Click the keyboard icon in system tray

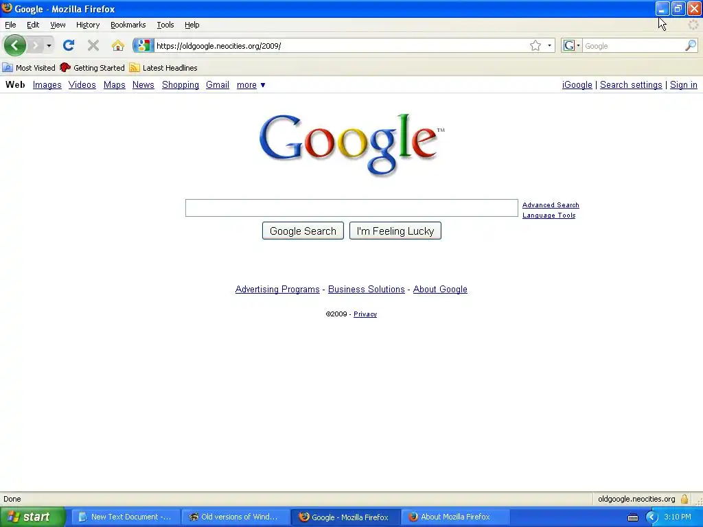[x=632, y=517]
